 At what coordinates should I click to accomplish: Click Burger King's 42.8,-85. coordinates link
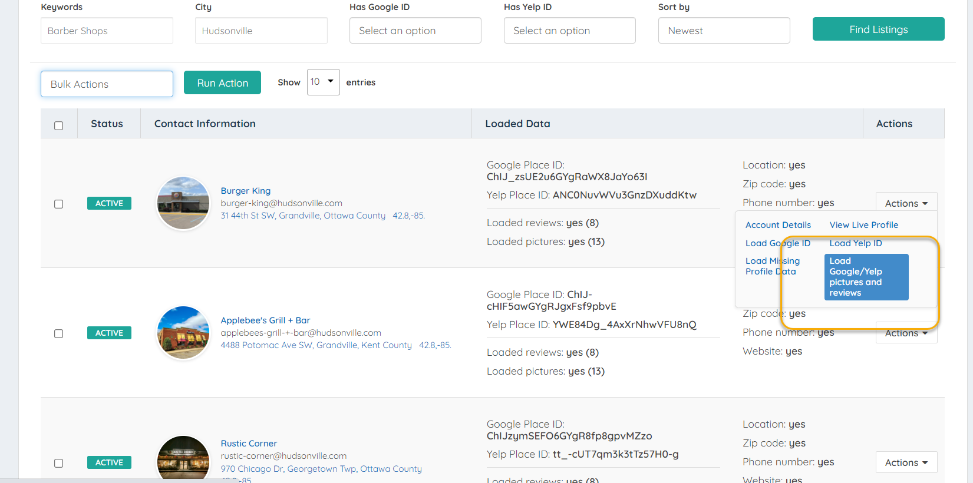coord(408,216)
